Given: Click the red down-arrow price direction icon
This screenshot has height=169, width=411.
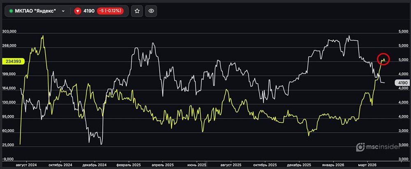Looking at the screenshot, I should [x=77, y=11].
